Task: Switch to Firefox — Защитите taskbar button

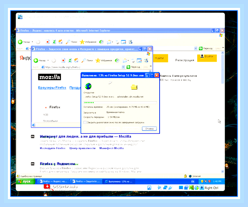Action: pos(86,181)
